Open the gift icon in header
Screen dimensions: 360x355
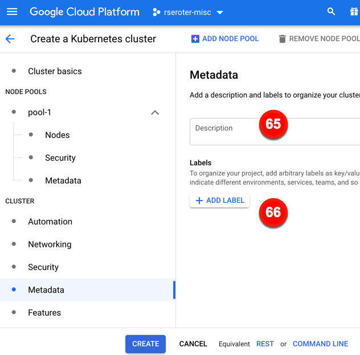(x=354, y=12)
